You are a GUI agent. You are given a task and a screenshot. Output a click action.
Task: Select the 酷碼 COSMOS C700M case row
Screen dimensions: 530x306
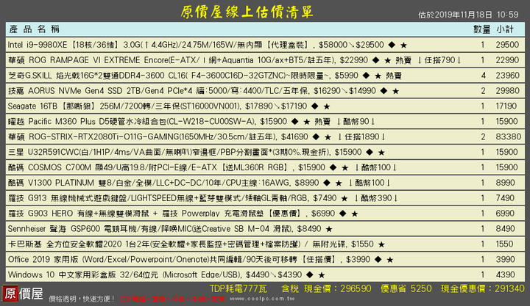pyautogui.click(x=265, y=167)
